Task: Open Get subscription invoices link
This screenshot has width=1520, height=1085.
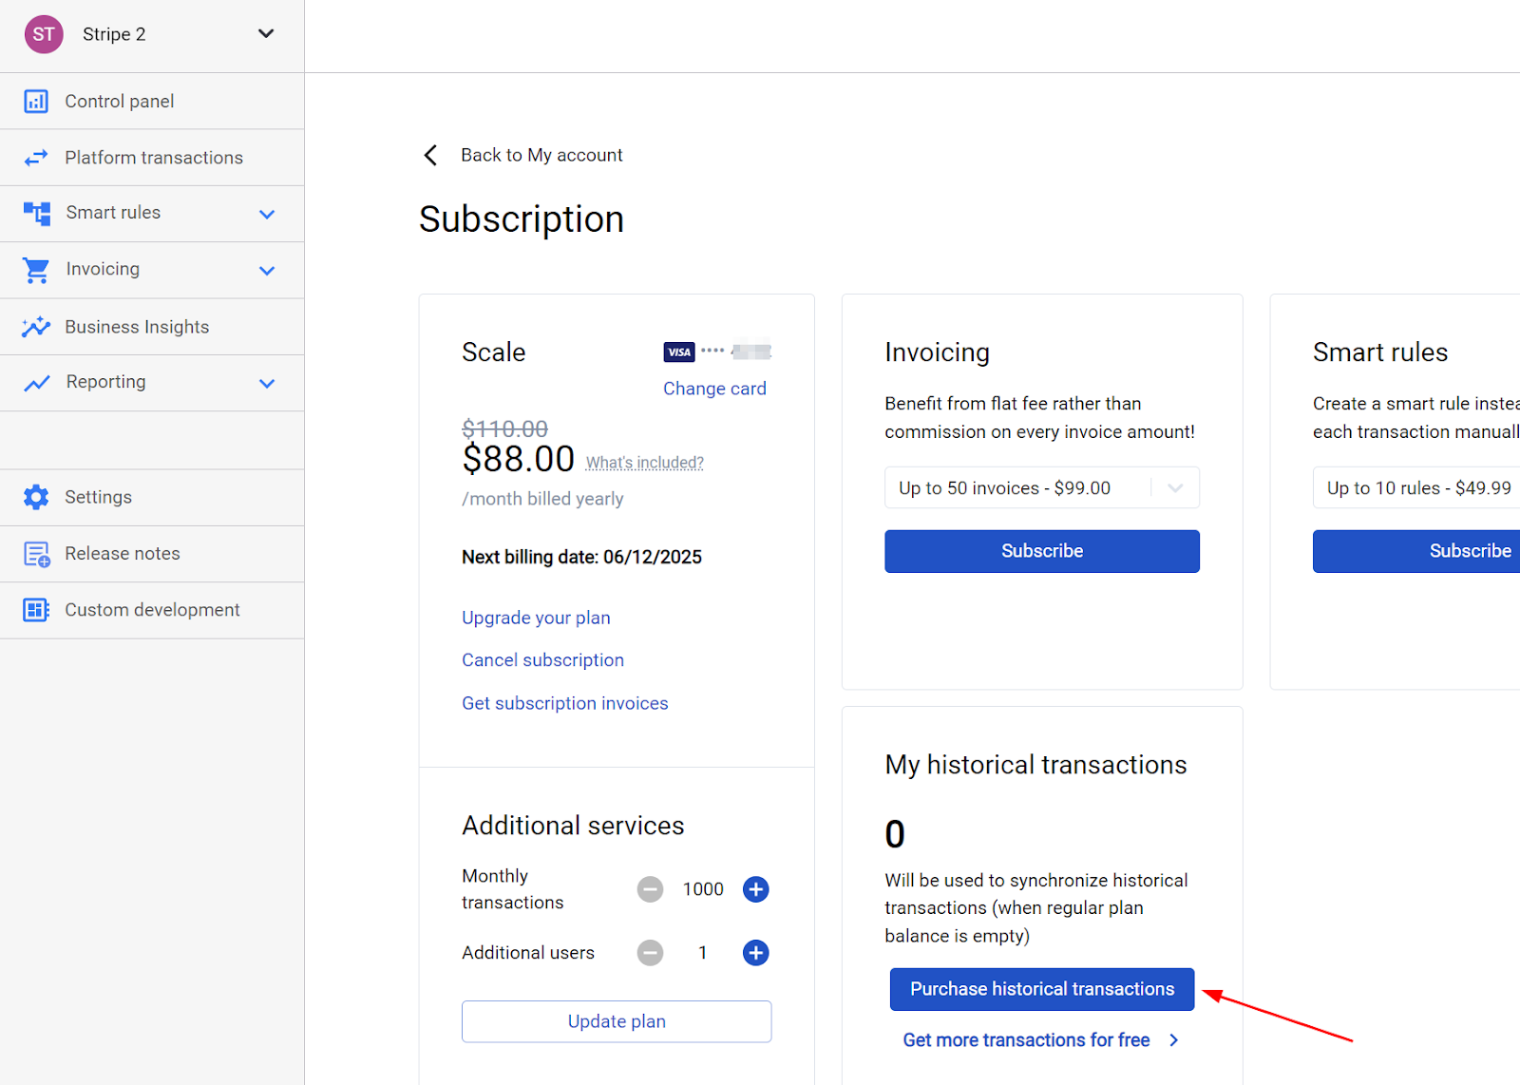Action: tap(565, 703)
